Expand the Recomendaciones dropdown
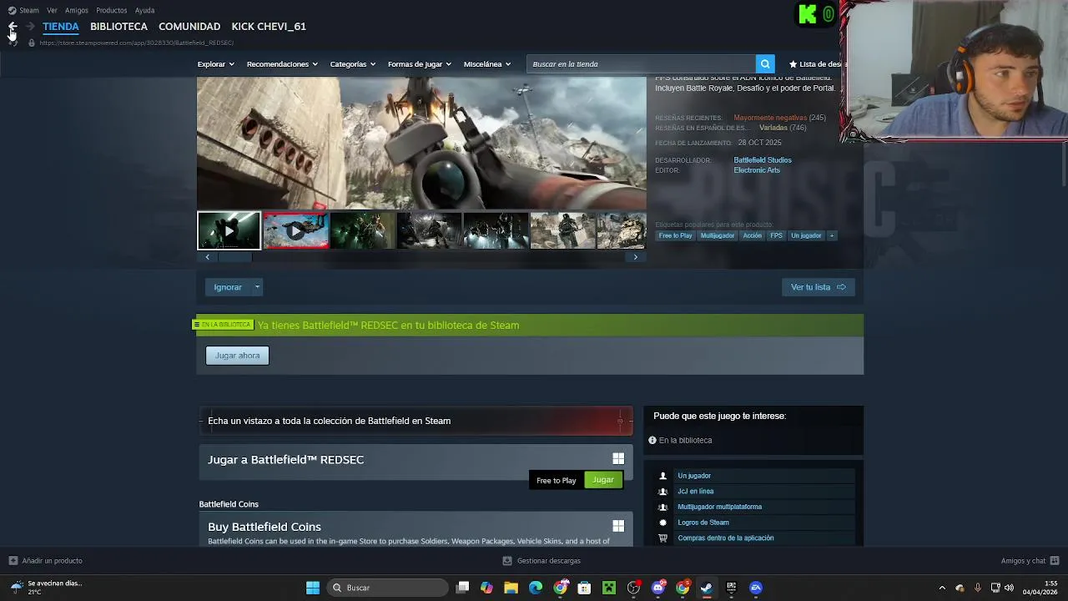This screenshot has height=601, width=1068. (x=282, y=64)
